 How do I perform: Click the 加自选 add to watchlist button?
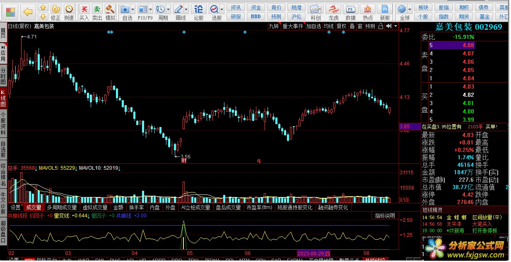tap(314, 26)
